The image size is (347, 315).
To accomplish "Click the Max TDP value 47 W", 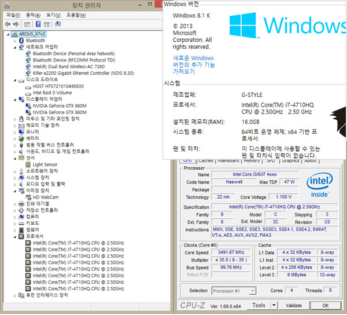I will coord(289,182).
